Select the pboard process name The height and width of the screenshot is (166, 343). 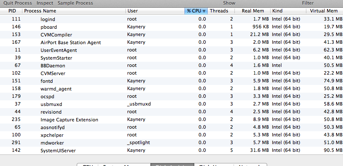tap(49, 27)
